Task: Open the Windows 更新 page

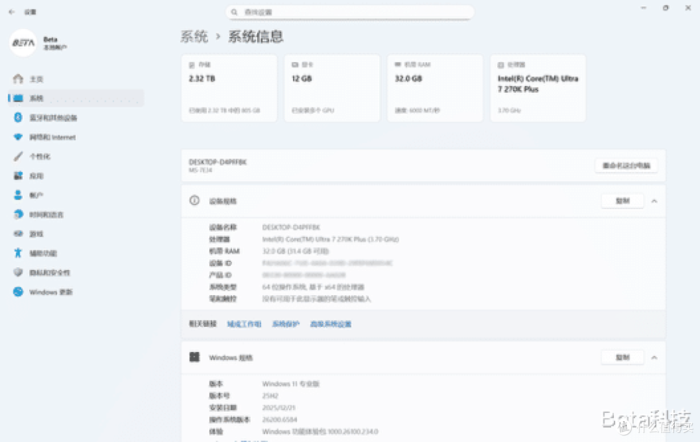Action: tap(76, 292)
